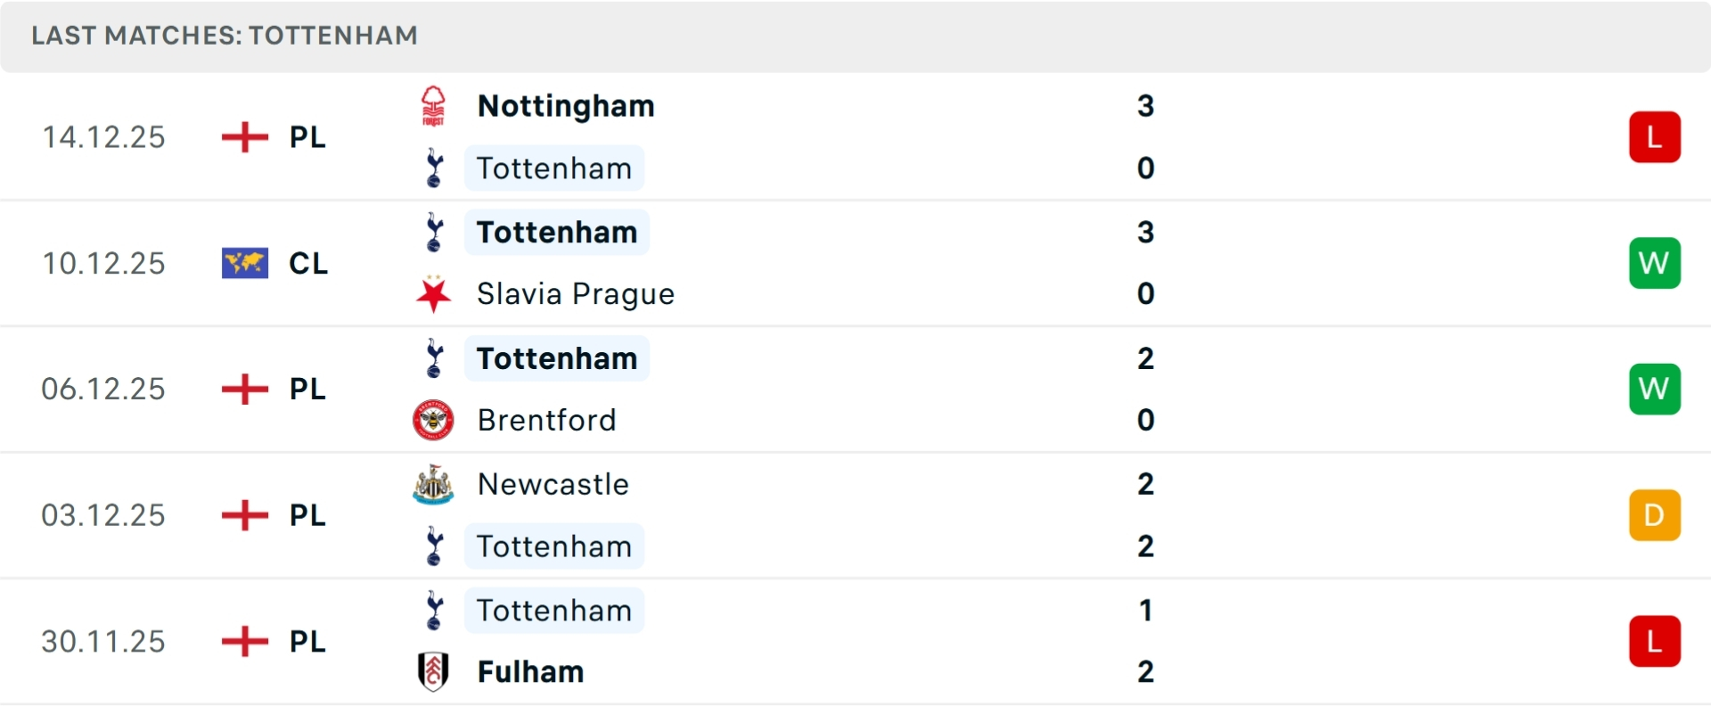The width and height of the screenshot is (1711, 706).
Task: Open the Nottingham team page link
Action: pyautogui.click(x=567, y=105)
